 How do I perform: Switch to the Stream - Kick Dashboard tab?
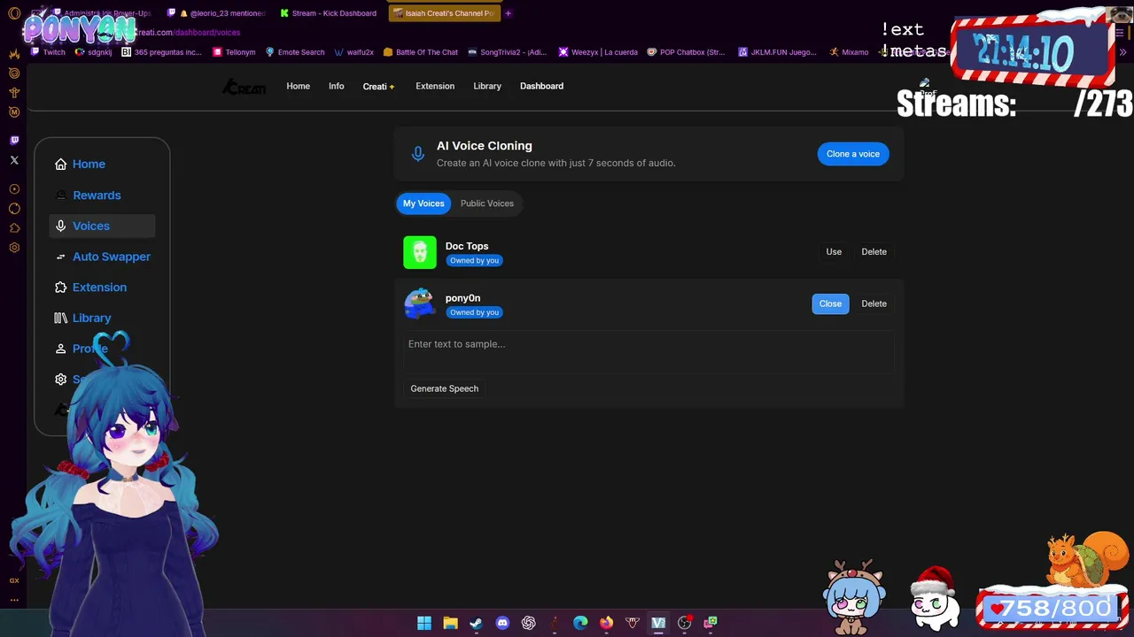coord(327,13)
